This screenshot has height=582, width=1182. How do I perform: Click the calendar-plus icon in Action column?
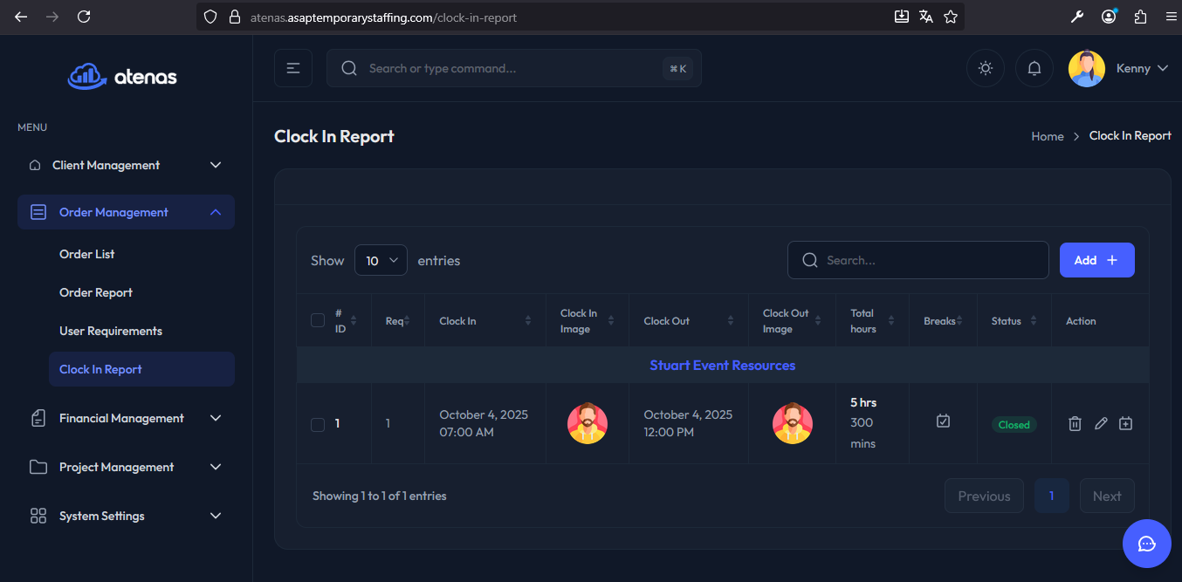pyautogui.click(x=1126, y=423)
